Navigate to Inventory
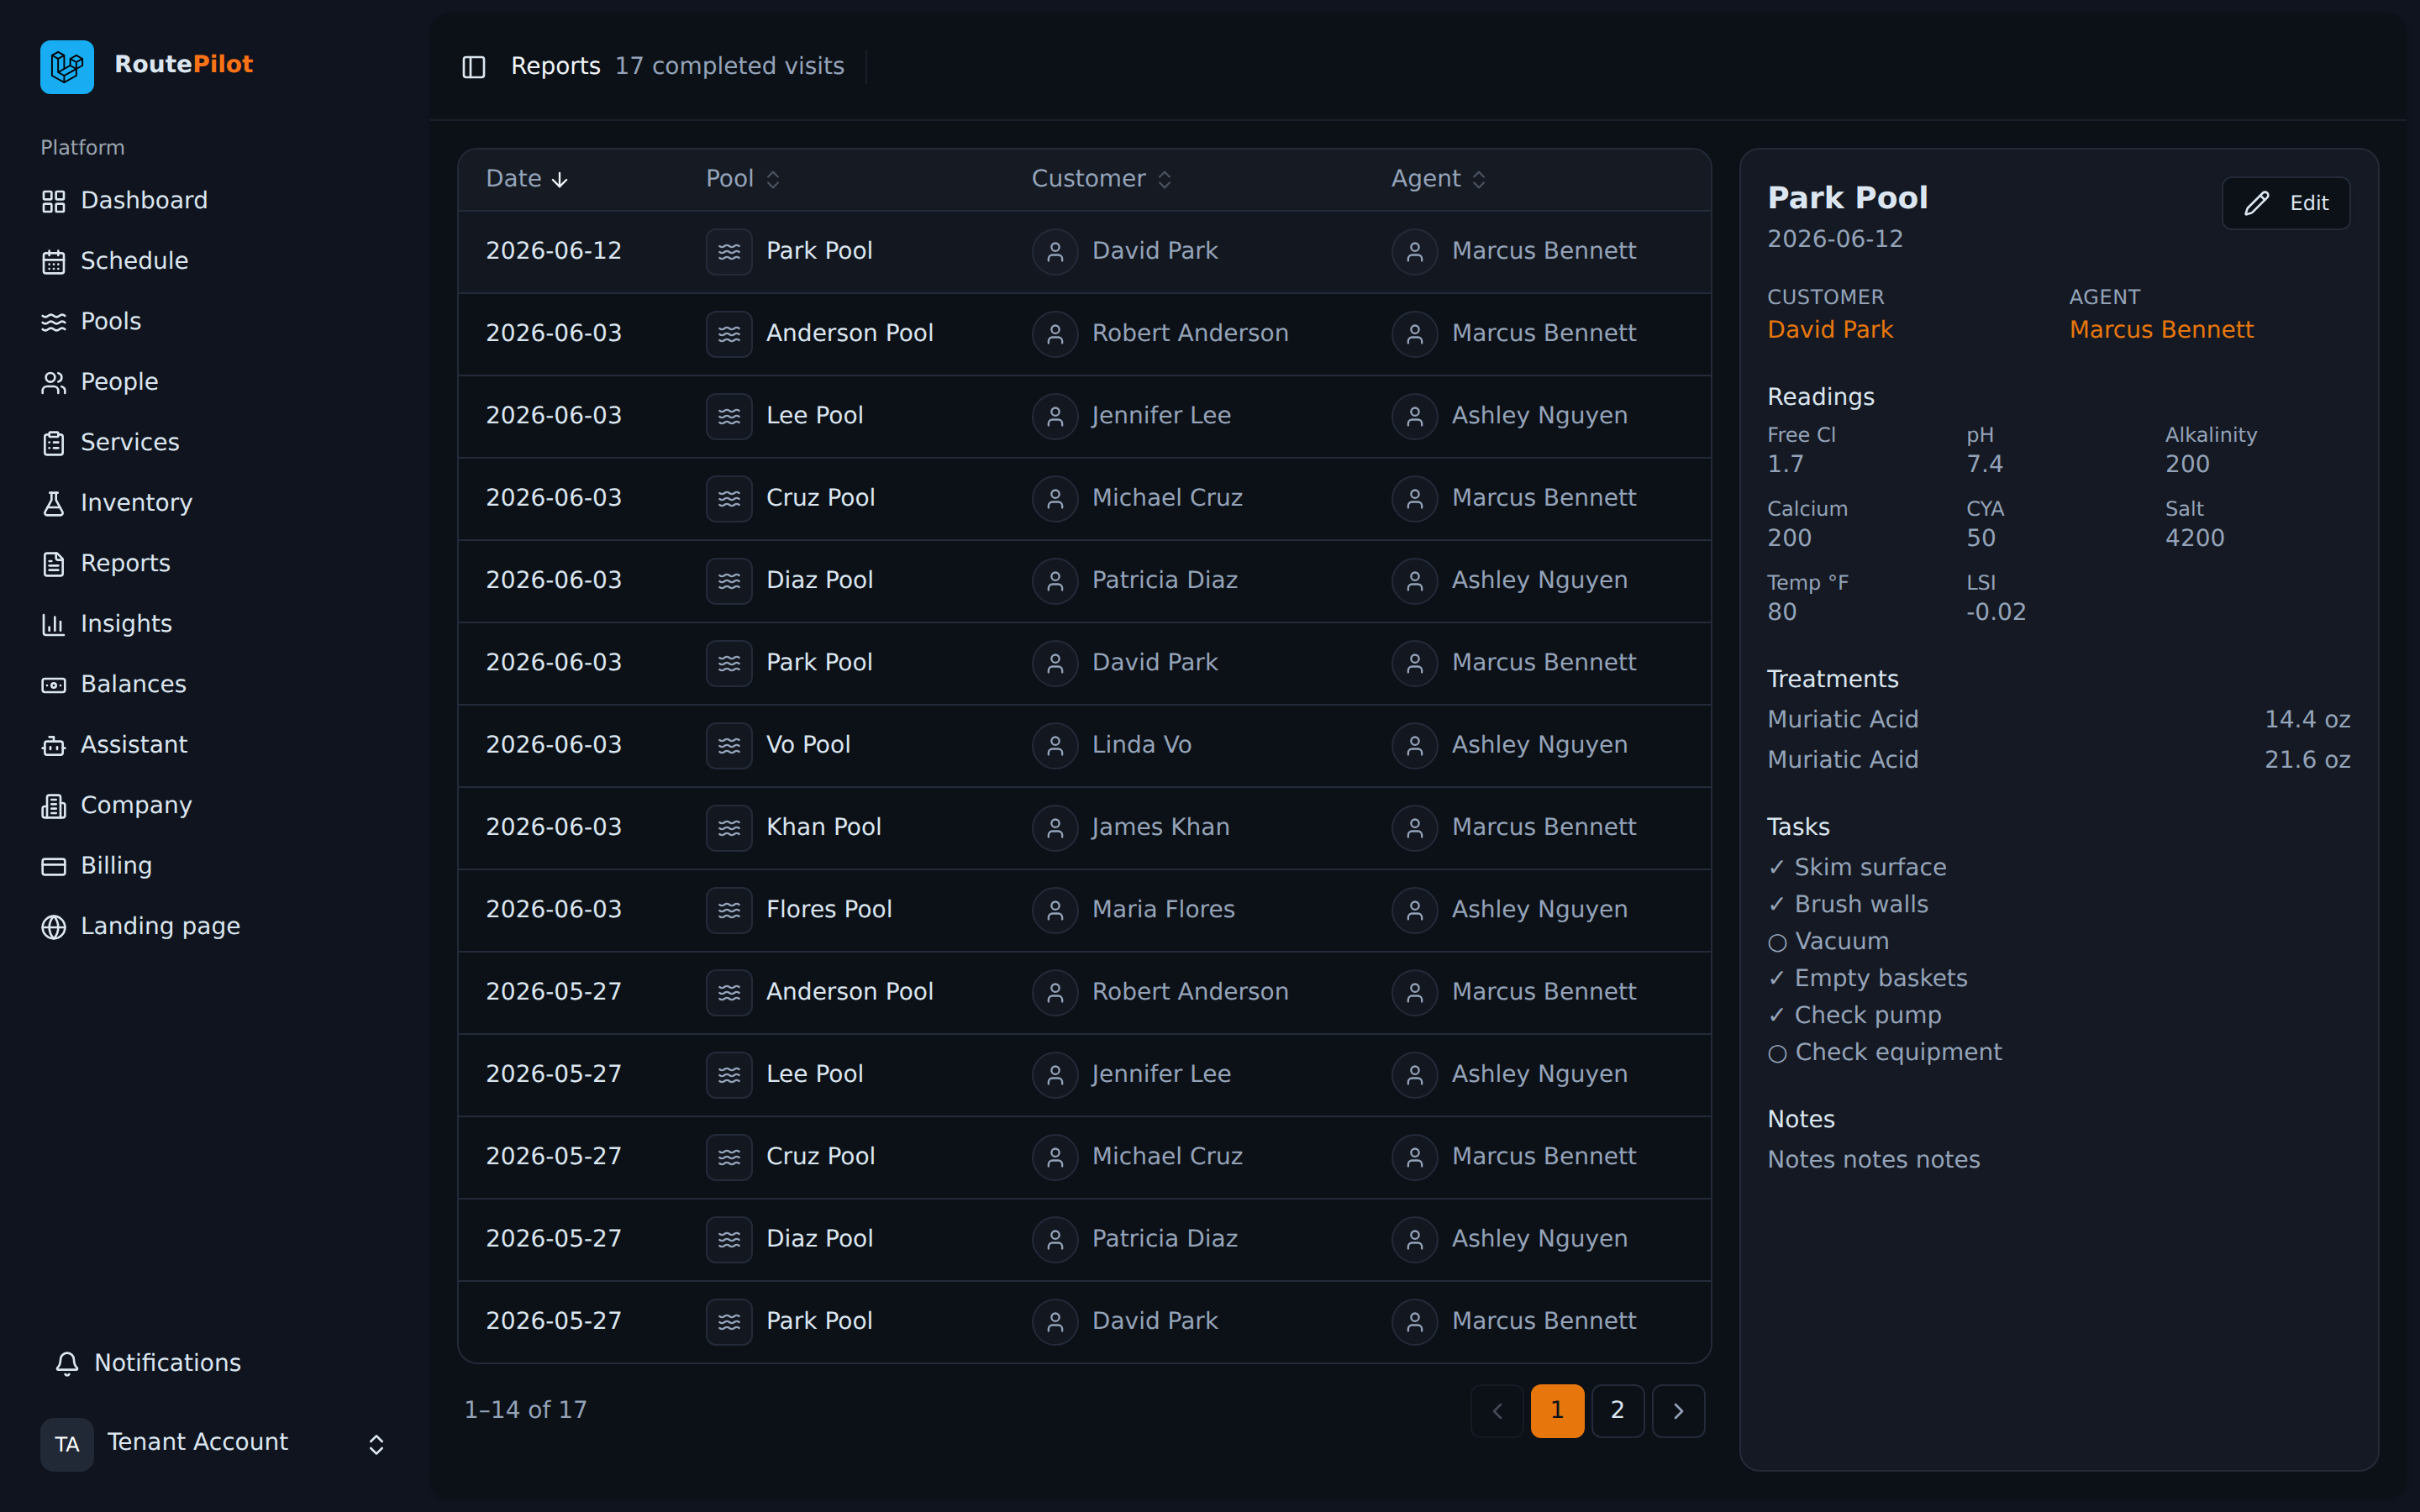Viewport: 2420px width, 1512px height. pyautogui.click(x=116, y=503)
